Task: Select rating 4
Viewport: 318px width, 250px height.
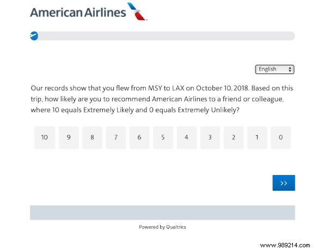Action: (x=187, y=137)
